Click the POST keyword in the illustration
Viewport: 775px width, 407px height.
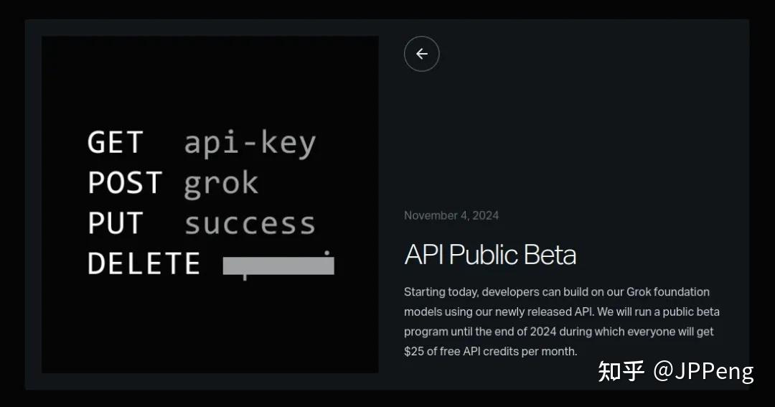[x=125, y=182]
